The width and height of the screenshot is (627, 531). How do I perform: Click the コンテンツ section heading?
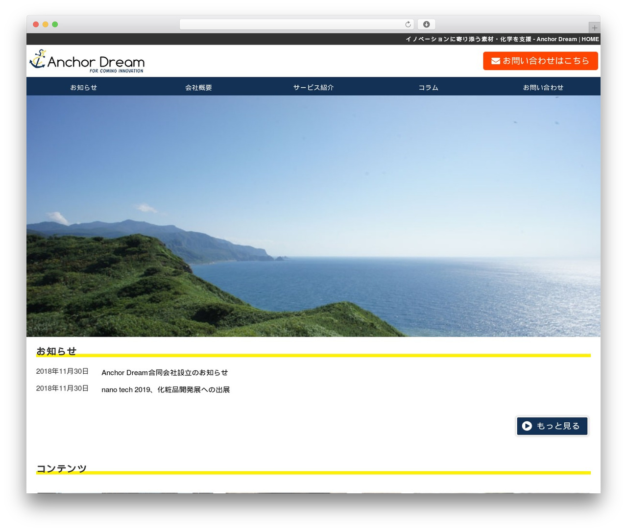(x=61, y=469)
